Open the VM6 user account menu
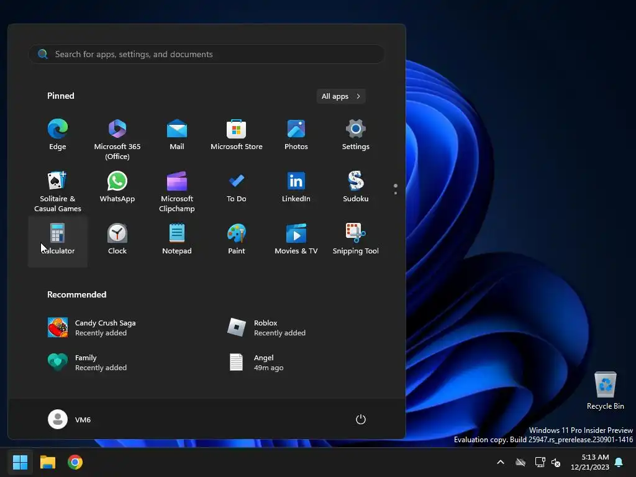The height and width of the screenshot is (477, 636). click(70, 419)
